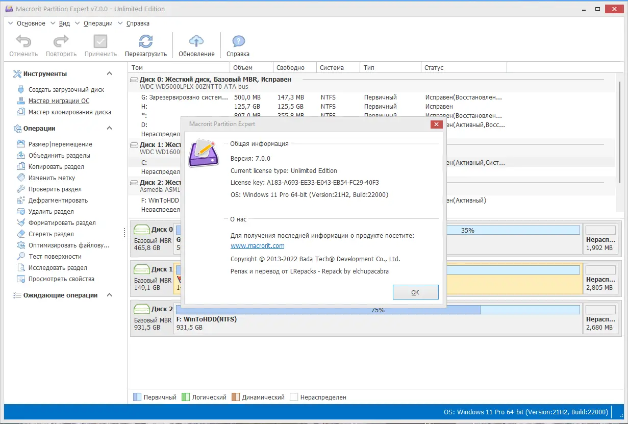Choose Исследовать раздел operation

pos(58,268)
